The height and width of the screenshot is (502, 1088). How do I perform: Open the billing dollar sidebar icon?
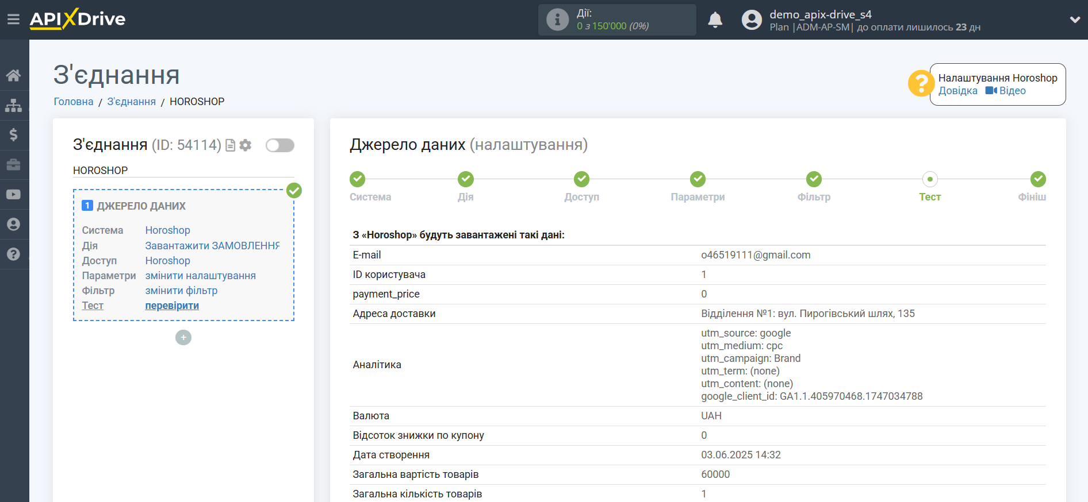[x=13, y=135]
